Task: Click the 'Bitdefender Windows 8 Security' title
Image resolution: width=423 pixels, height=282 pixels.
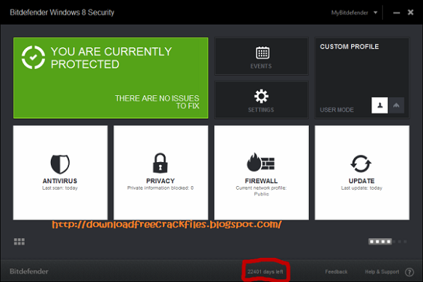Action: click(62, 12)
